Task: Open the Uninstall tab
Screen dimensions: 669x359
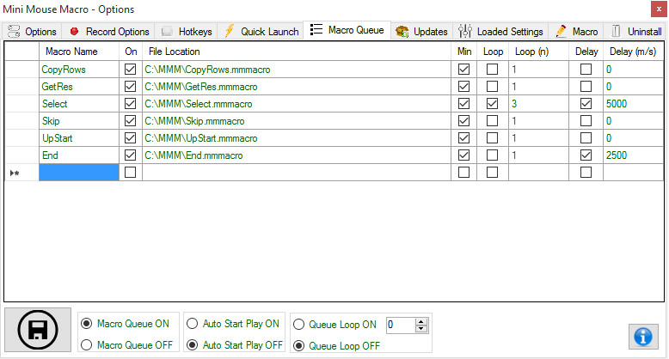Action: pos(636,32)
